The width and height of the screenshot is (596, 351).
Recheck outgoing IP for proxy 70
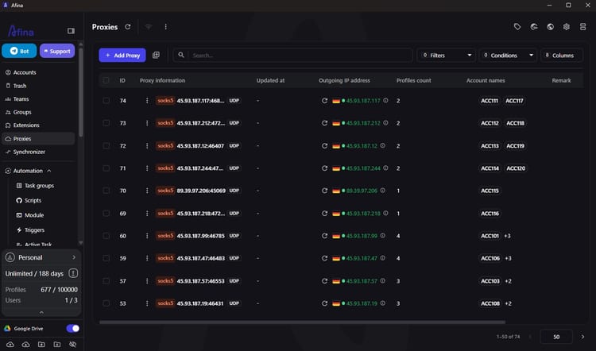324,191
